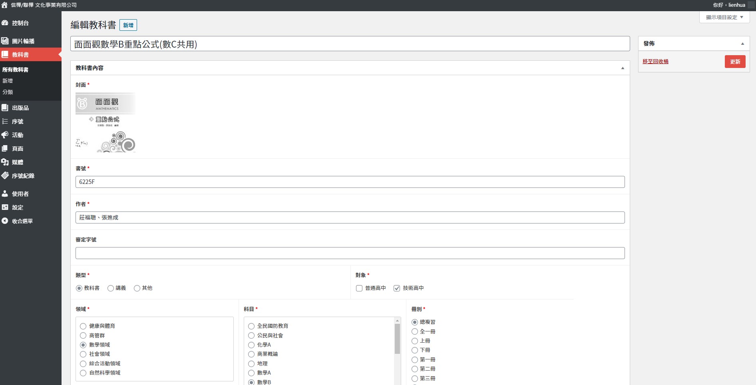The image size is (756, 385).
Task: Select the 其他 type radio button
Action: 137,288
